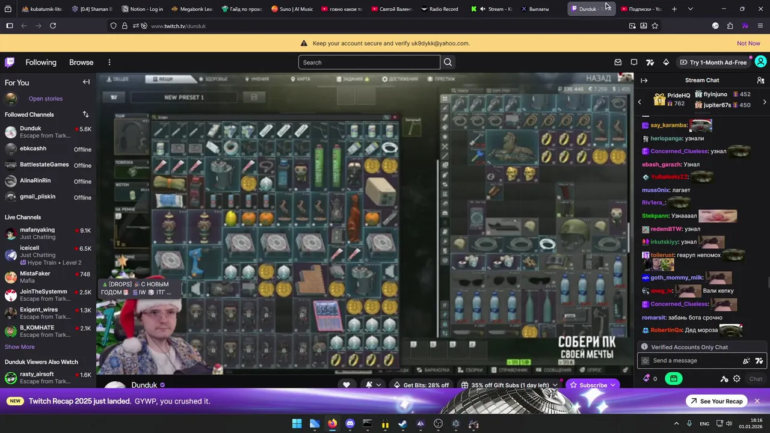Image resolution: width=770 pixels, height=433 pixels.
Task: Open the mafanyaking live channel
Action: click(x=48, y=233)
